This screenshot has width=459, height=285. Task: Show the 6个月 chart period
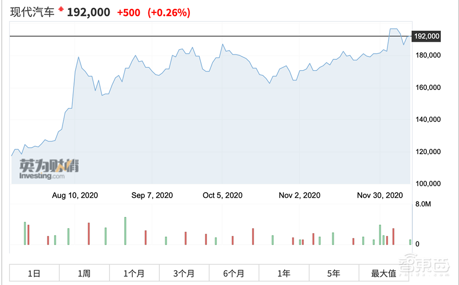pos(234,274)
